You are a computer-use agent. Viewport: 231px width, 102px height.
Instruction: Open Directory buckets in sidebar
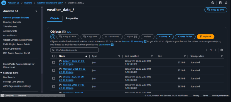12,22
